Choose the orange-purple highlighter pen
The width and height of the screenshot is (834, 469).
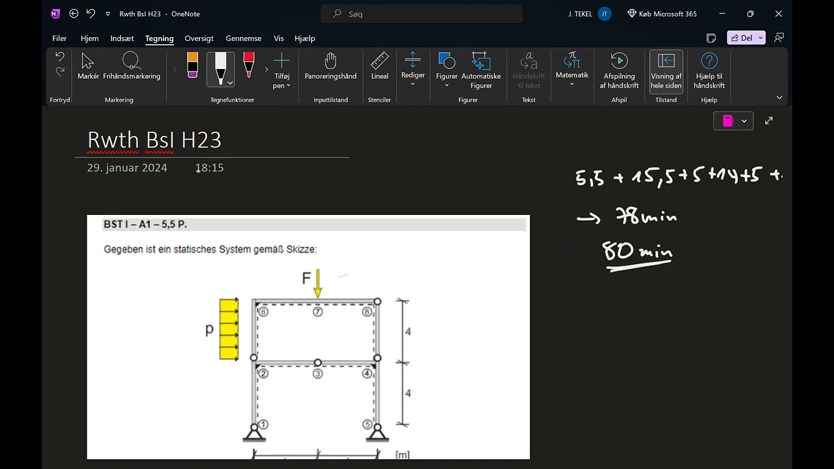coord(192,65)
